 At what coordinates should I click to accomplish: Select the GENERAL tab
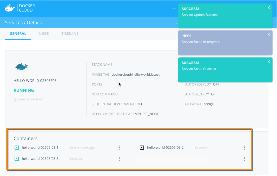pyautogui.click(x=18, y=34)
